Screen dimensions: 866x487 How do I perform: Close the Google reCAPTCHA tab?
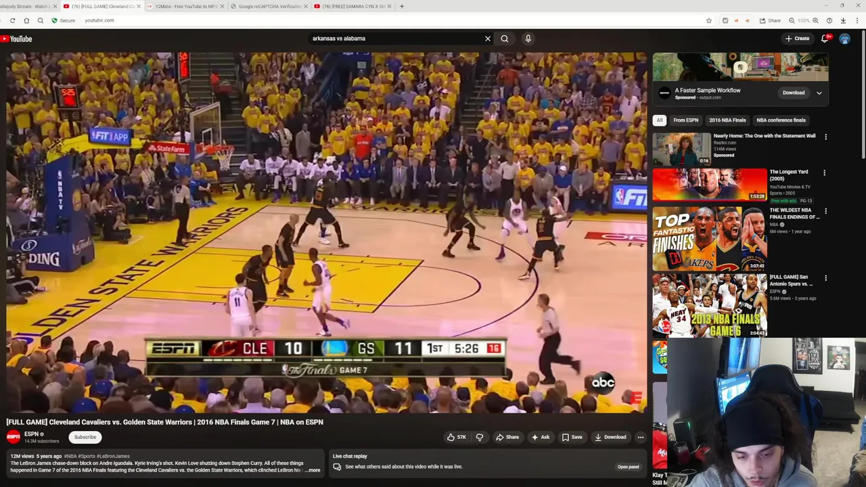coord(305,6)
